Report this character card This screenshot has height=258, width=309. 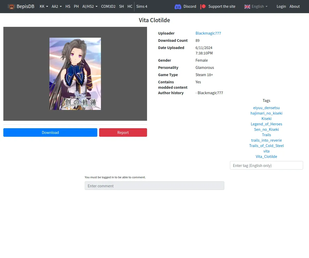pos(123,132)
